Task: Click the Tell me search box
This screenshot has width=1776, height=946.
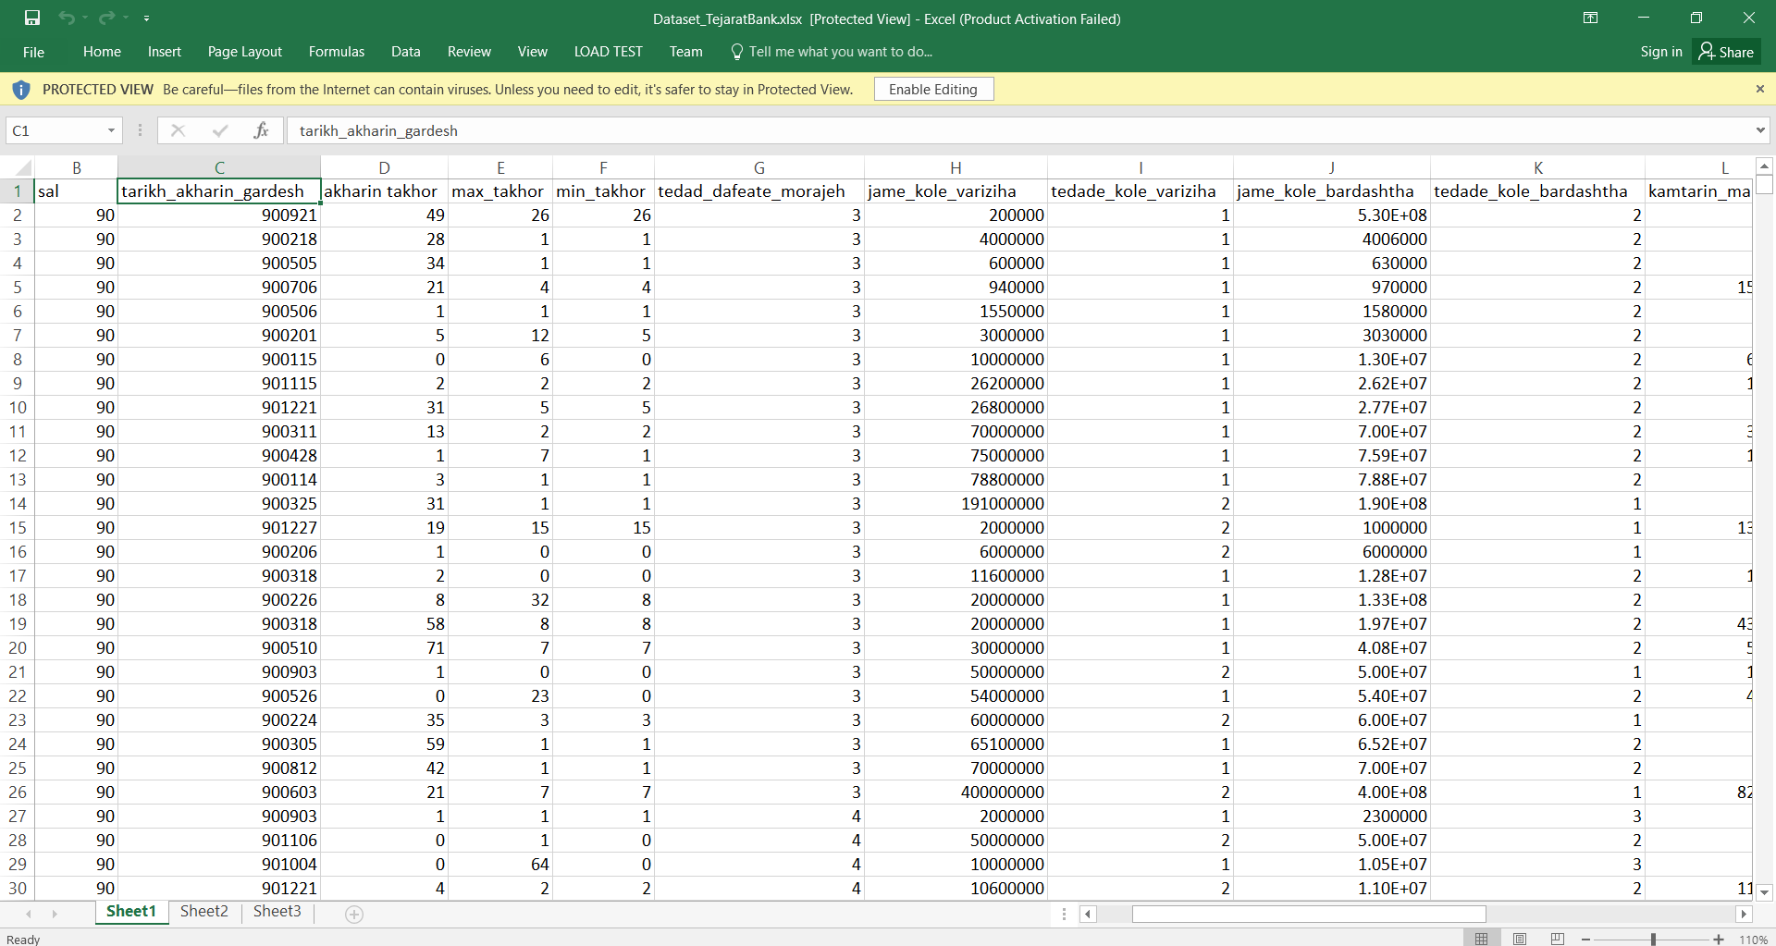Action: pyautogui.click(x=840, y=52)
